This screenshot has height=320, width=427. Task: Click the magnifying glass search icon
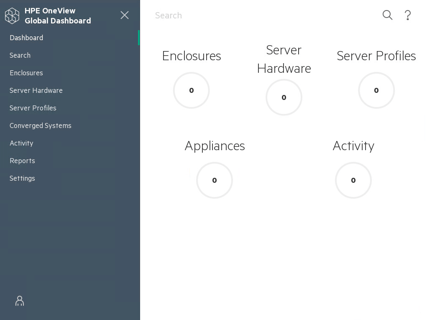pyautogui.click(x=387, y=15)
